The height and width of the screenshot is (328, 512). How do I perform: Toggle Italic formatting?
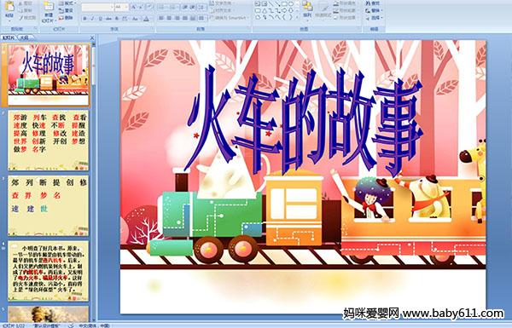coord(92,19)
